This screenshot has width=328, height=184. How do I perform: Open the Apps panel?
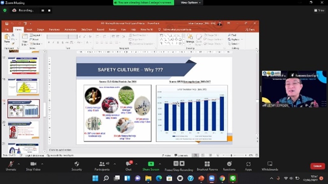click(248, 164)
